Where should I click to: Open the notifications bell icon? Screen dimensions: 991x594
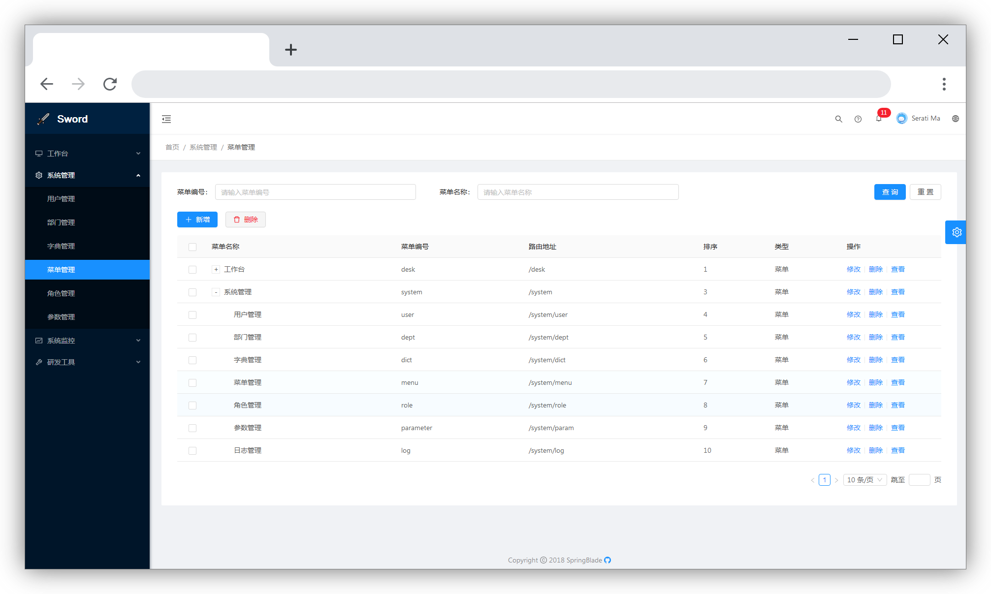(x=879, y=119)
